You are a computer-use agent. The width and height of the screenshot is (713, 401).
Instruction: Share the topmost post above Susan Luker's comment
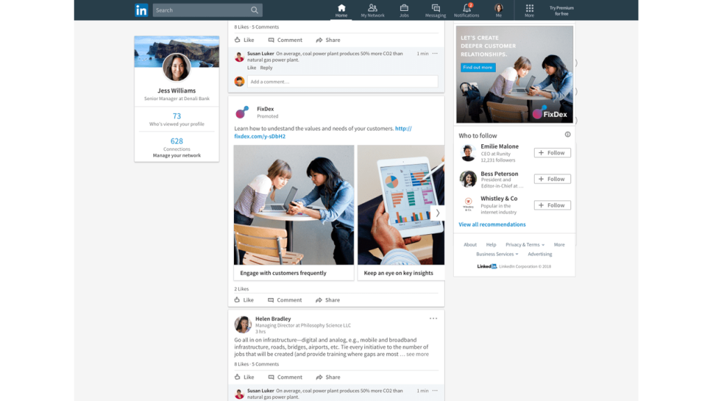click(x=328, y=40)
